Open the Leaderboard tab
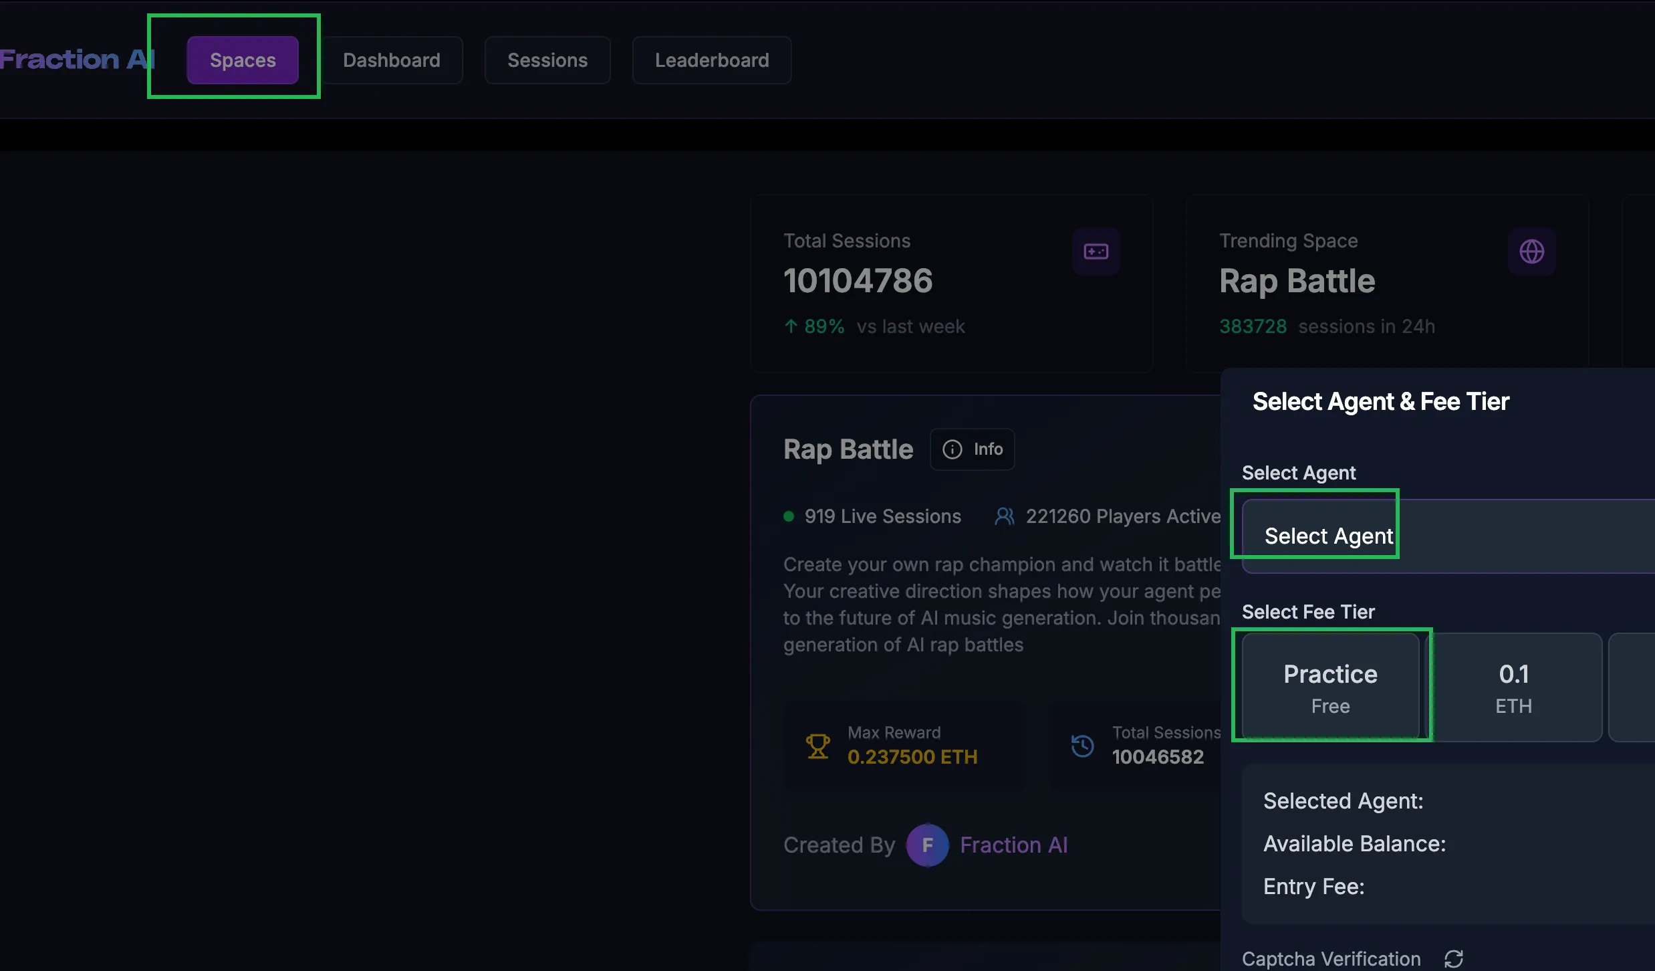The width and height of the screenshot is (1655, 971). tap(712, 60)
